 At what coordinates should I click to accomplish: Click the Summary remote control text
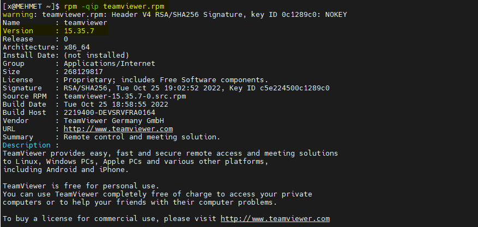(142, 137)
